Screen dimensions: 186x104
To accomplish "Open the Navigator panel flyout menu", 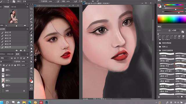I will coord(27,7).
